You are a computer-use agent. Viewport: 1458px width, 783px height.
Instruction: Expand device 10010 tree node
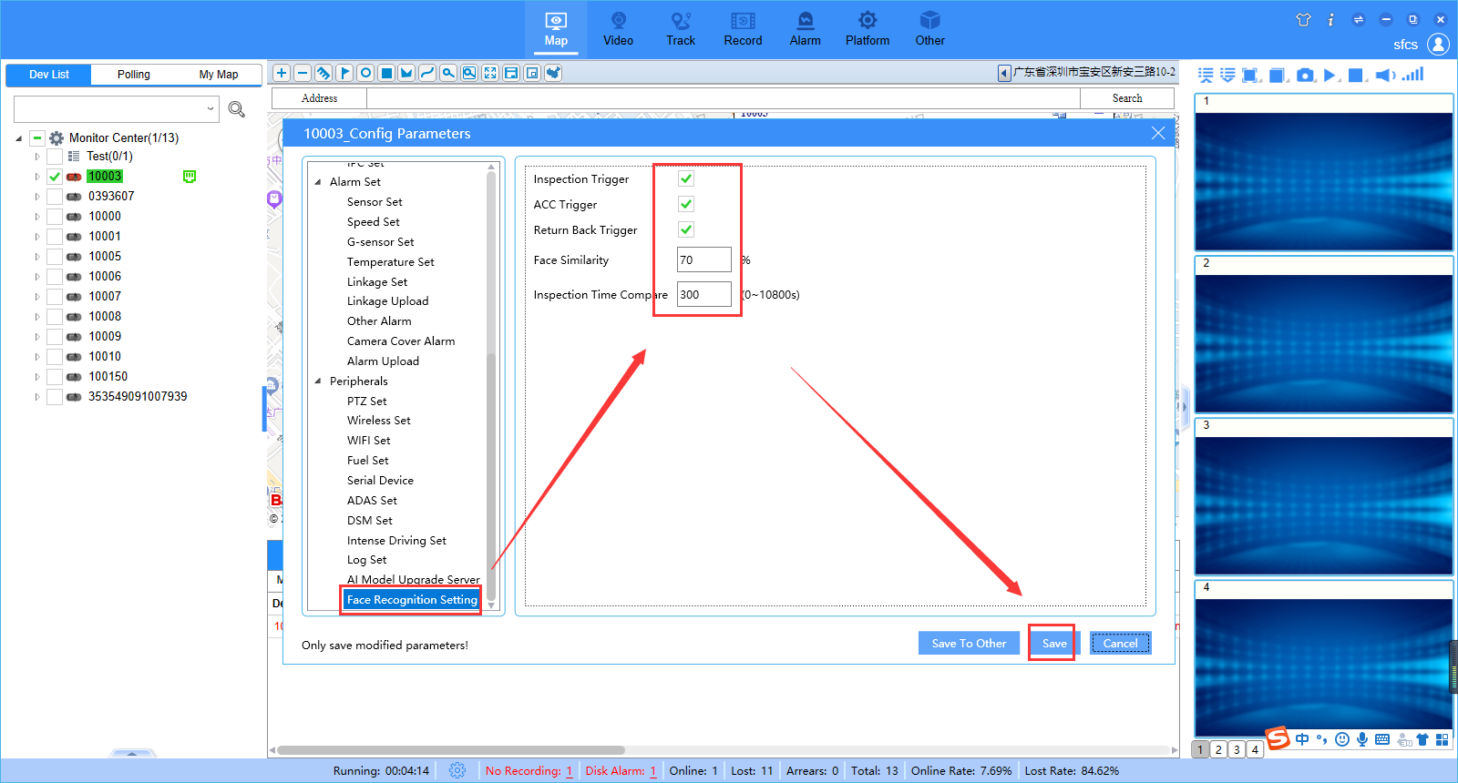pos(37,357)
